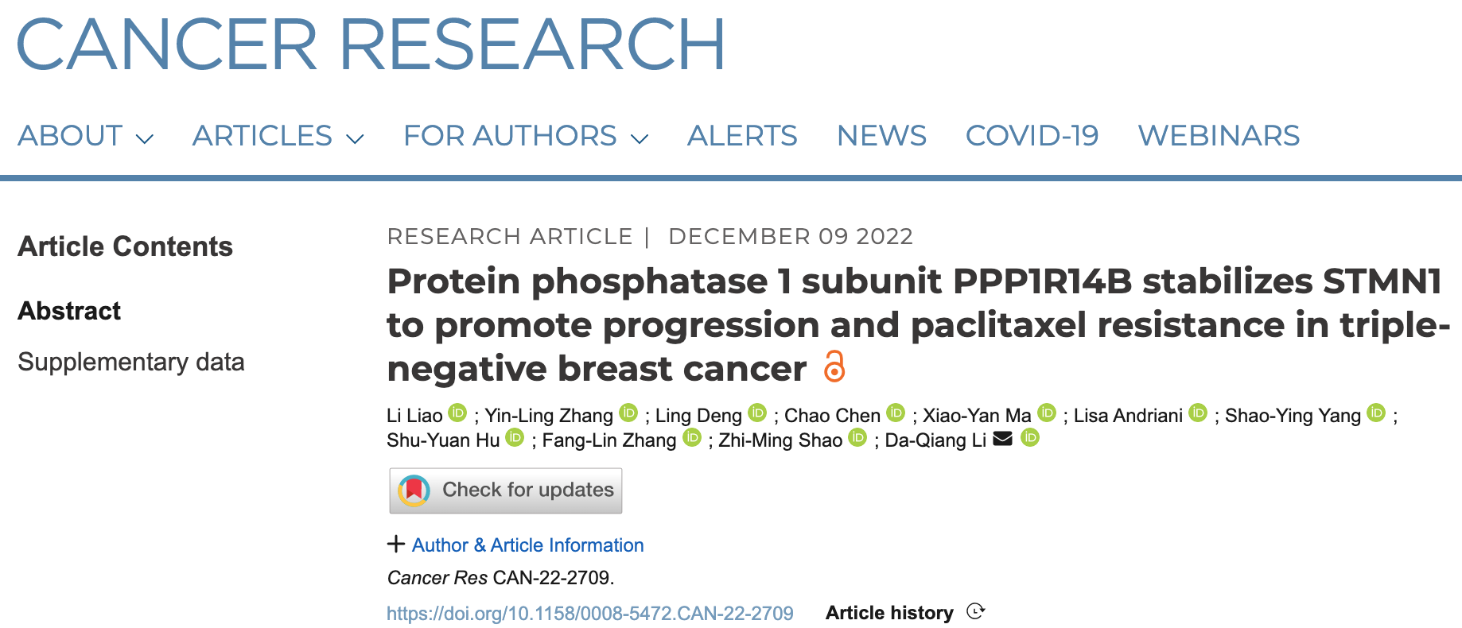This screenshot has height=628, width=1462.
Task: Open Chao Chen's ORCID icon
Action: tap(896, 413)
